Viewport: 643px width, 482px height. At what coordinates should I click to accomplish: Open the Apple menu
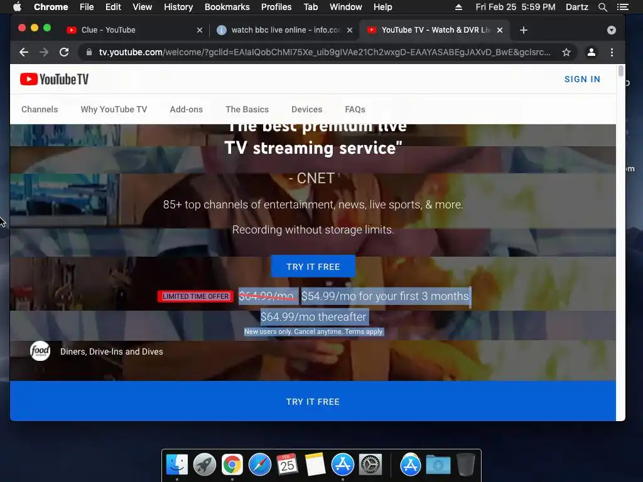click(17, 7)
